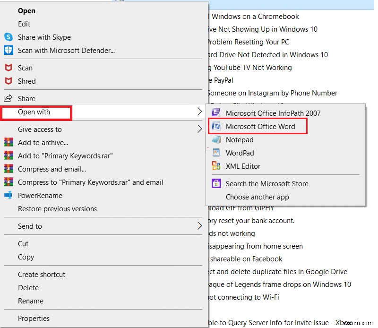Viewport: 378px width, 328px height.
Task: Click the Notepad icon in submenu
Action: point(216,139)
